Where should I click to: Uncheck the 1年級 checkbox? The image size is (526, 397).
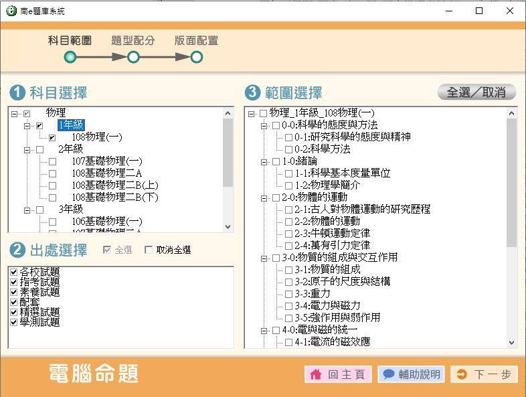[x=39, y=126]
